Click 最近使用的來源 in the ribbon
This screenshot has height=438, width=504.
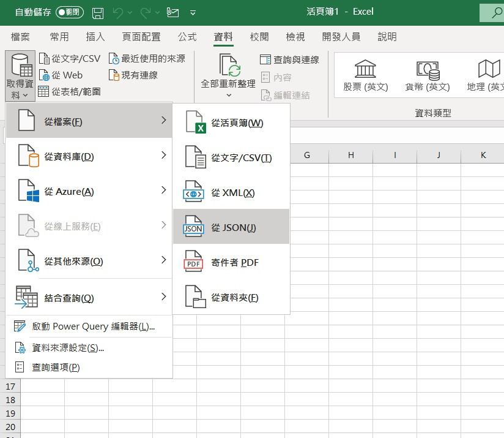[147, 59]
